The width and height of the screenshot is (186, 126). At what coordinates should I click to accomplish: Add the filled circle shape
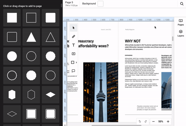pos(12,56)
